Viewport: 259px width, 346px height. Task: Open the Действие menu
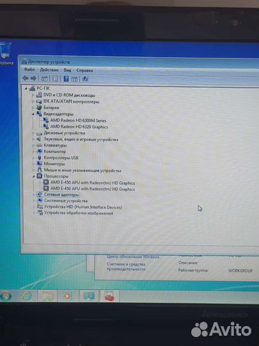tap(49, 70)
